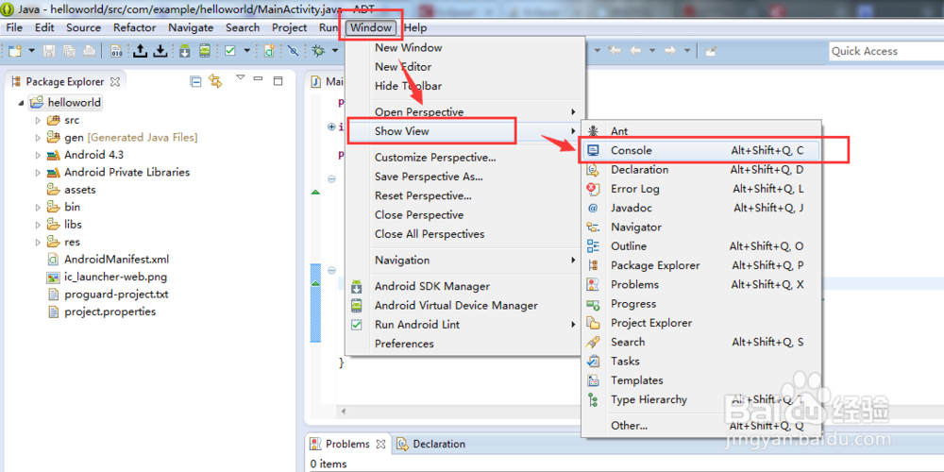The image size is (944, 472).
Task: Click the Quick Access search field
Action: tap(885, 51)
